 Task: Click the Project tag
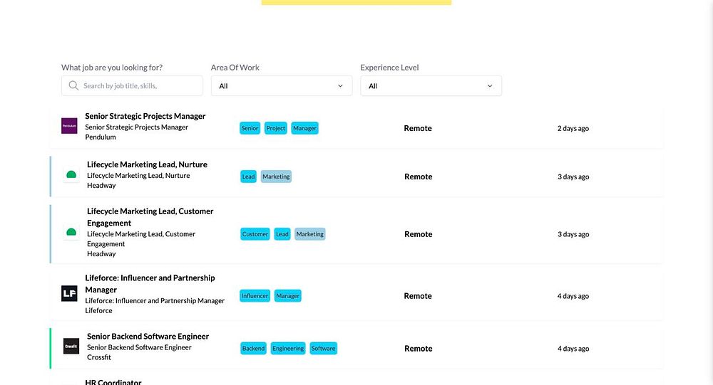click(275, 128)
